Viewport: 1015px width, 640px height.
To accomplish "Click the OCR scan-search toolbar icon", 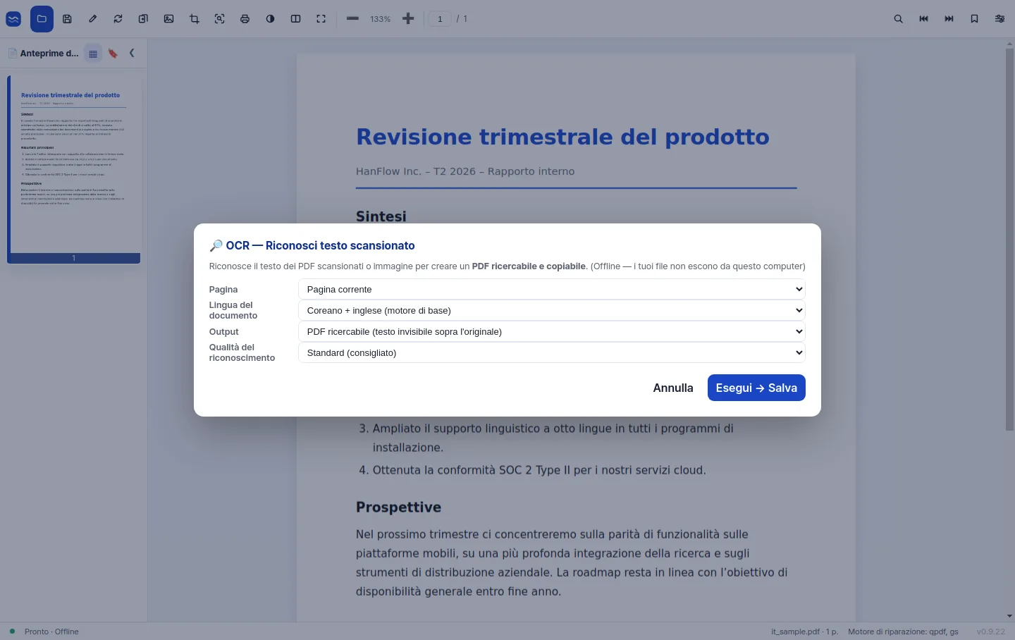I will coord(220,19).
